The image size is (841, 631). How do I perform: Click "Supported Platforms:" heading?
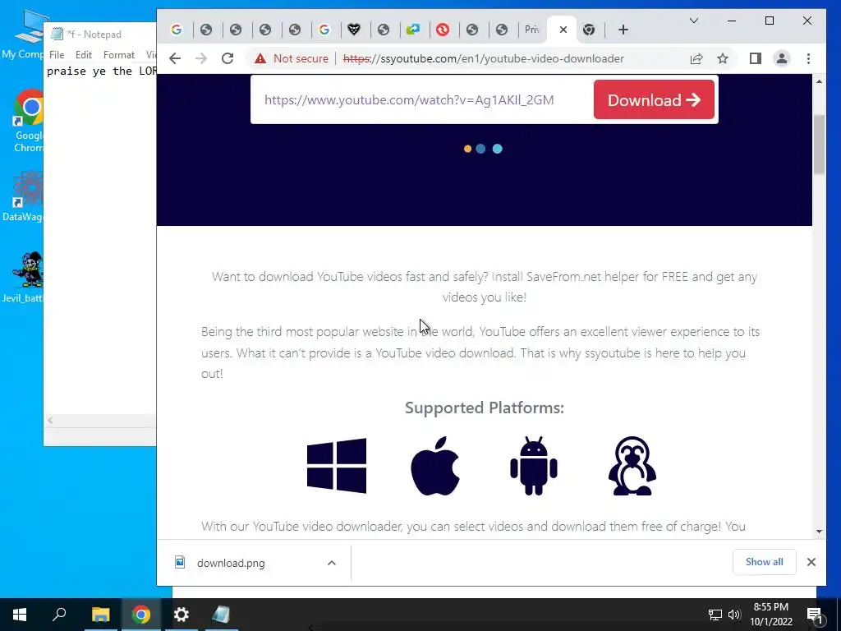pos(485,408)
